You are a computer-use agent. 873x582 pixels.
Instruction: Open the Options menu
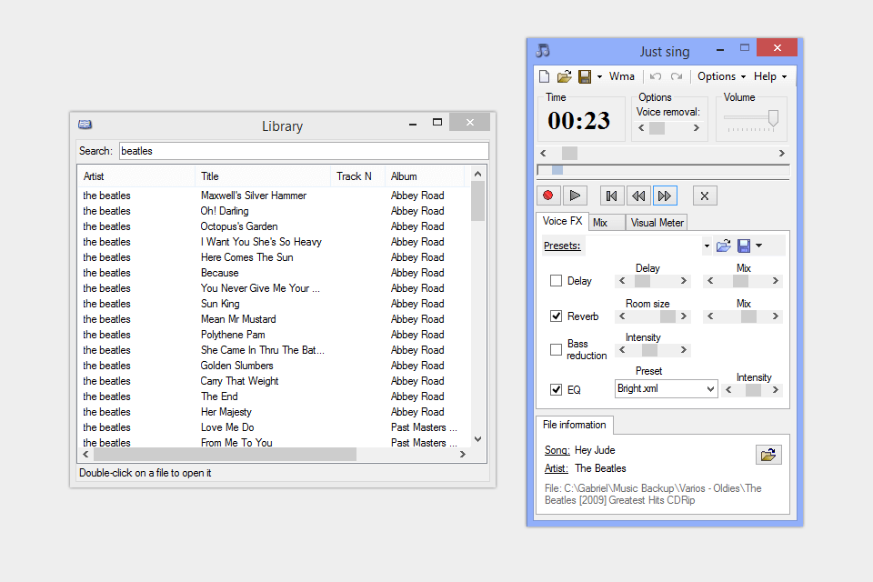(x=721, y=76)
